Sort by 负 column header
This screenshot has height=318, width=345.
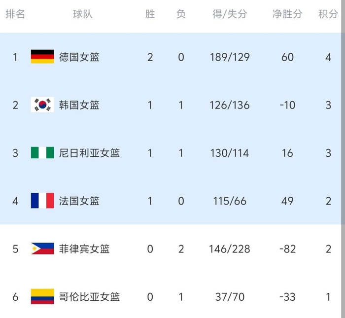(181, 14)
